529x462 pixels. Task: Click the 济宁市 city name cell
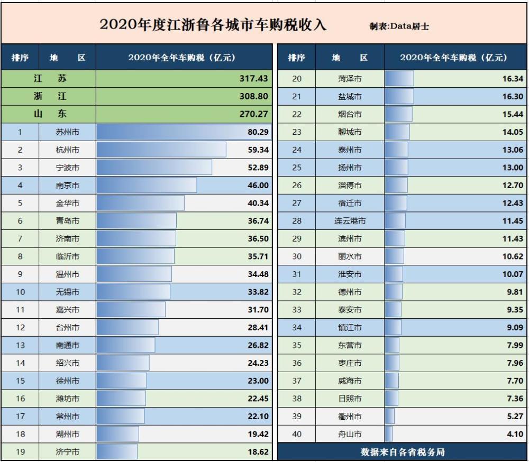click(68, 451)
